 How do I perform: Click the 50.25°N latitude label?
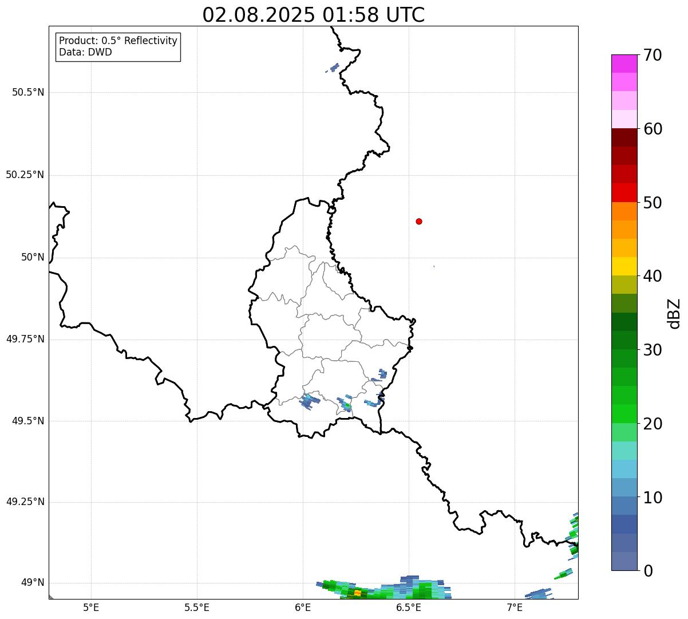point(25,175)
